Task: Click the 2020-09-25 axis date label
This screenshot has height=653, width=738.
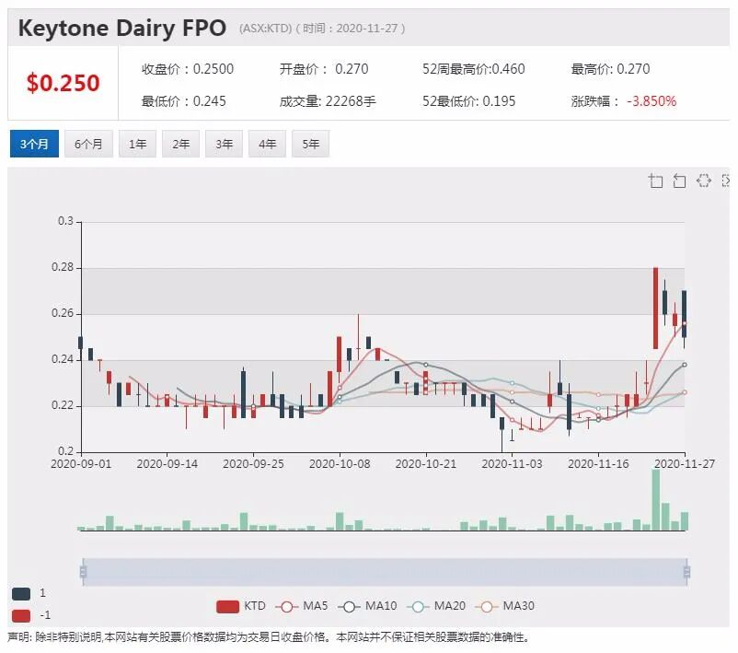Action: click(x=253, y=464)
